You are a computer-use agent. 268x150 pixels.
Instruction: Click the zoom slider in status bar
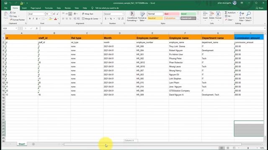coord(248,148)
